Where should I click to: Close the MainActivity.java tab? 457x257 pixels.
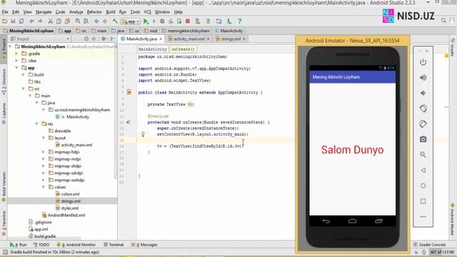161,39
